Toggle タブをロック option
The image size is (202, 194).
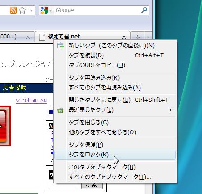pyautogui.click(x=115, y=155)
